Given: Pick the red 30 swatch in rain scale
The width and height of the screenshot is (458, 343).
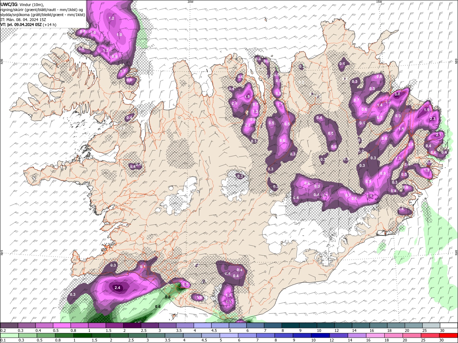Looking at the screenshot, I should coord(448,335).
